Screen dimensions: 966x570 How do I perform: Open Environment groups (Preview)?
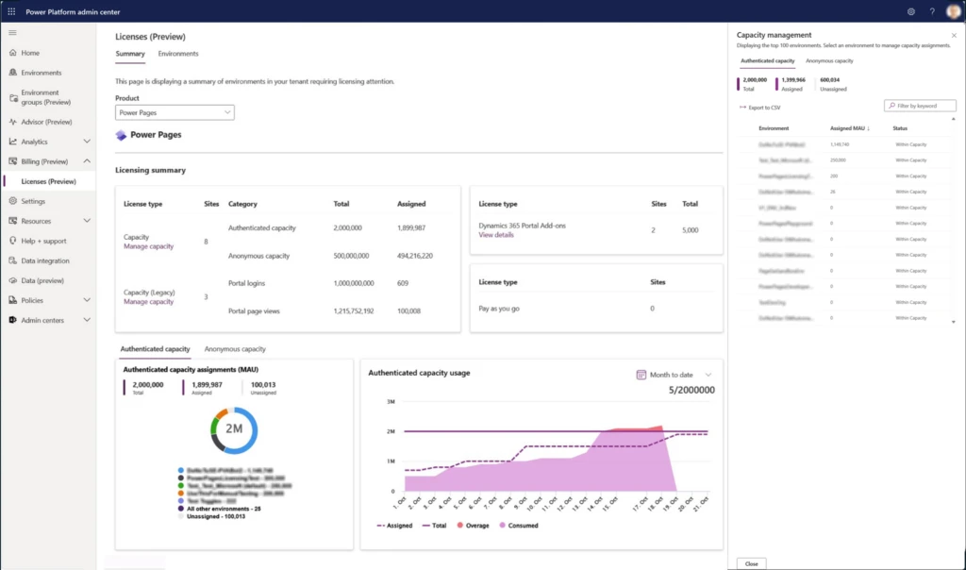[x=44, y=96]
